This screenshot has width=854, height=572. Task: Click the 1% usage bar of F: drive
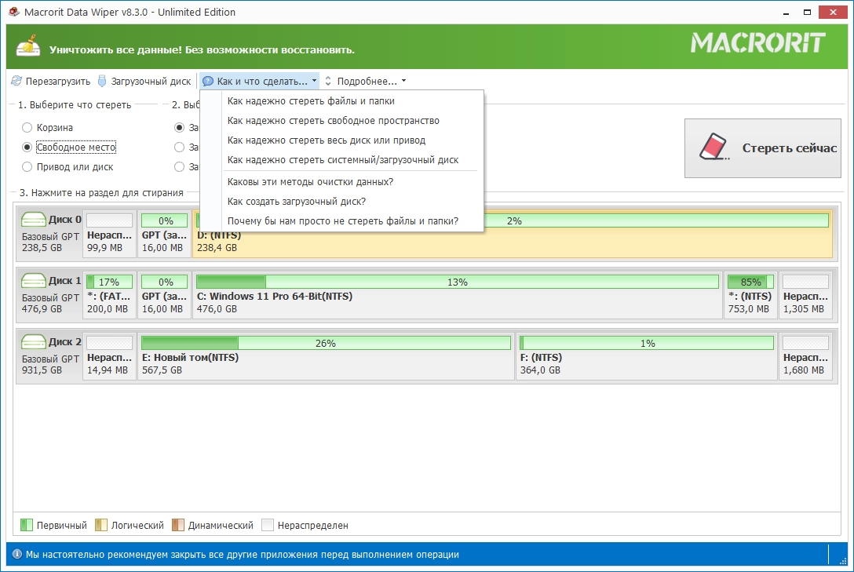(647, 343)
